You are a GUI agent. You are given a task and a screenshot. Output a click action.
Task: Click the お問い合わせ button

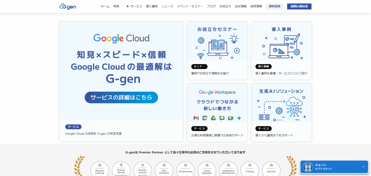point(299,6)
